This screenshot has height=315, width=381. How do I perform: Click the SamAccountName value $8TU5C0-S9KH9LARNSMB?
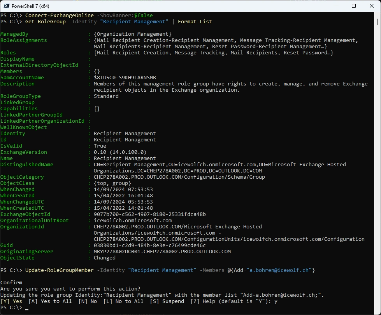click(125, 78)
